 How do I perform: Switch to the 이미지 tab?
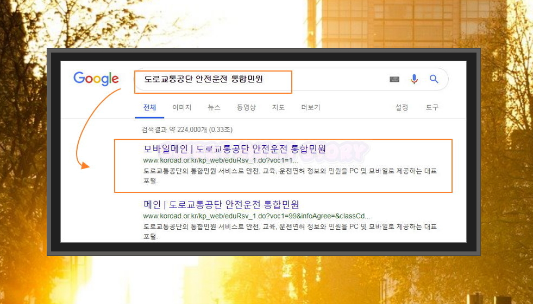coord(182,107)
